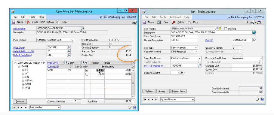Image resolution: width=274 pixels, height=115 pixels.
Task: Open Purchase Tax Option dropdown
Action: pos(261,58)
